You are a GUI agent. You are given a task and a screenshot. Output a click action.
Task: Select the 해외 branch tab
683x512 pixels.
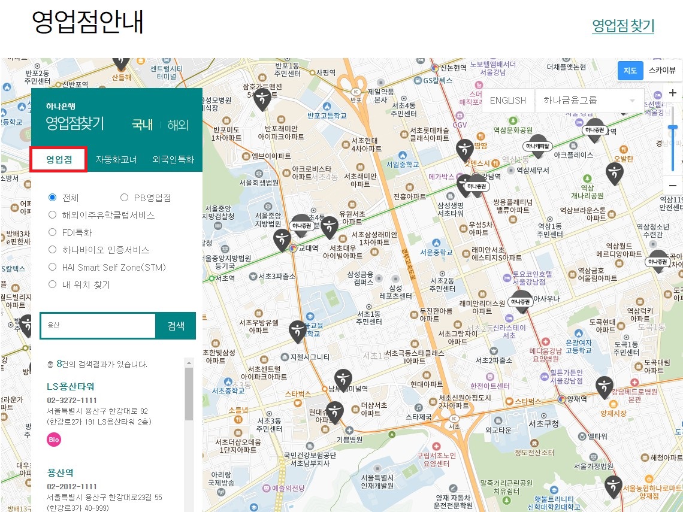178,125
